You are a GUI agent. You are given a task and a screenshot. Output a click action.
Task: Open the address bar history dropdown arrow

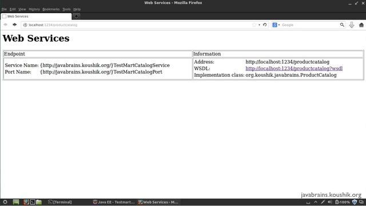[259, 25]
